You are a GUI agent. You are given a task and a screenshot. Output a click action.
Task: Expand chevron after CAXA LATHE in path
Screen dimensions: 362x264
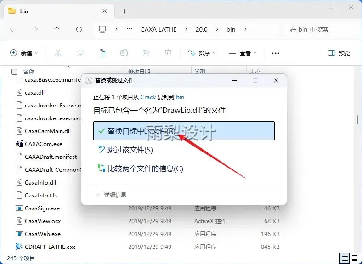(x=186, y=29)
